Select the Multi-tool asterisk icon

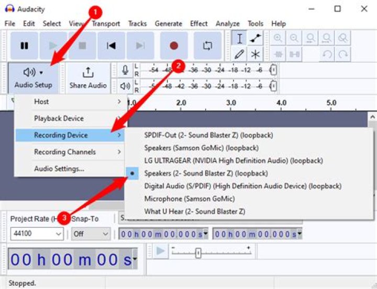pos(255,54)
